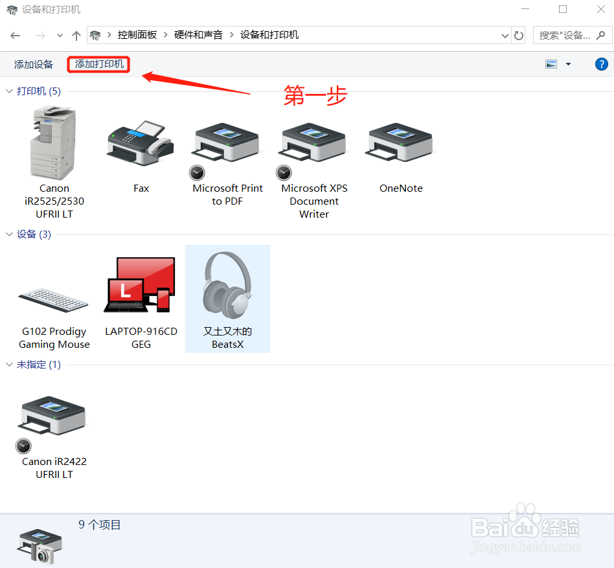Click the "Canon iR2422 UFRII LT" label
614x568 pixels.
(x=54, y=468)
